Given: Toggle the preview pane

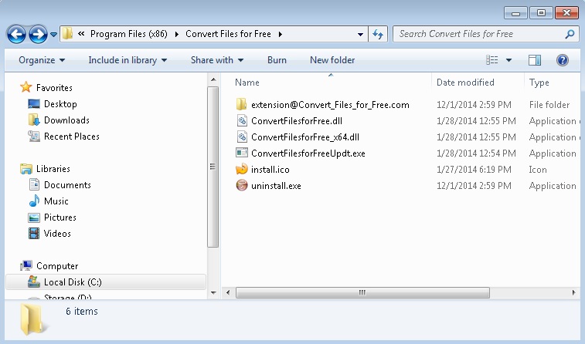Looking at the screenshot, I should pos(535,60).
